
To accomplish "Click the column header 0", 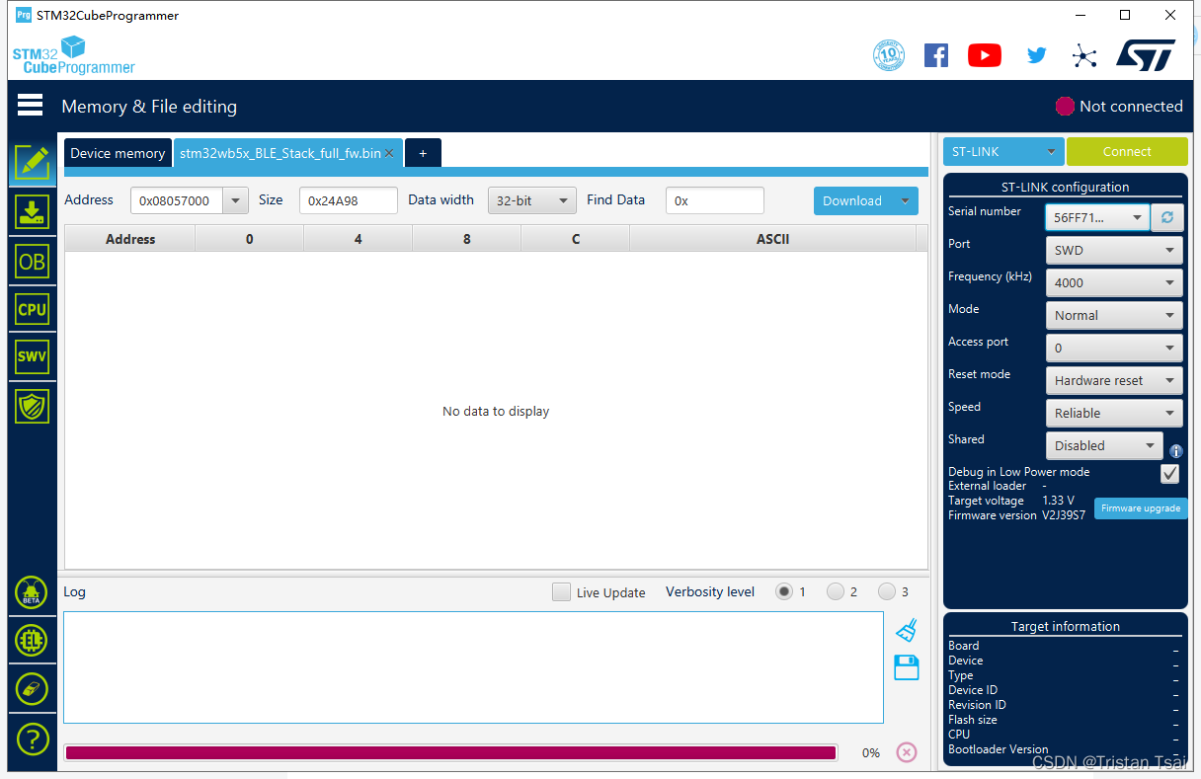I will [249, 239].
